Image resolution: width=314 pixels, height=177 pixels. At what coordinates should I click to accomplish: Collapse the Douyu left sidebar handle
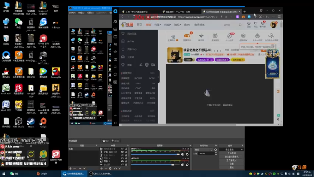tap(159, 76)
